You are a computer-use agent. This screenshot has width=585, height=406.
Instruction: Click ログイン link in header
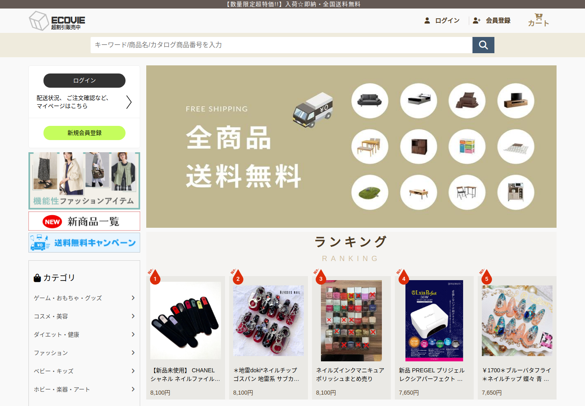pyautogui.click(x=447, y=20)
